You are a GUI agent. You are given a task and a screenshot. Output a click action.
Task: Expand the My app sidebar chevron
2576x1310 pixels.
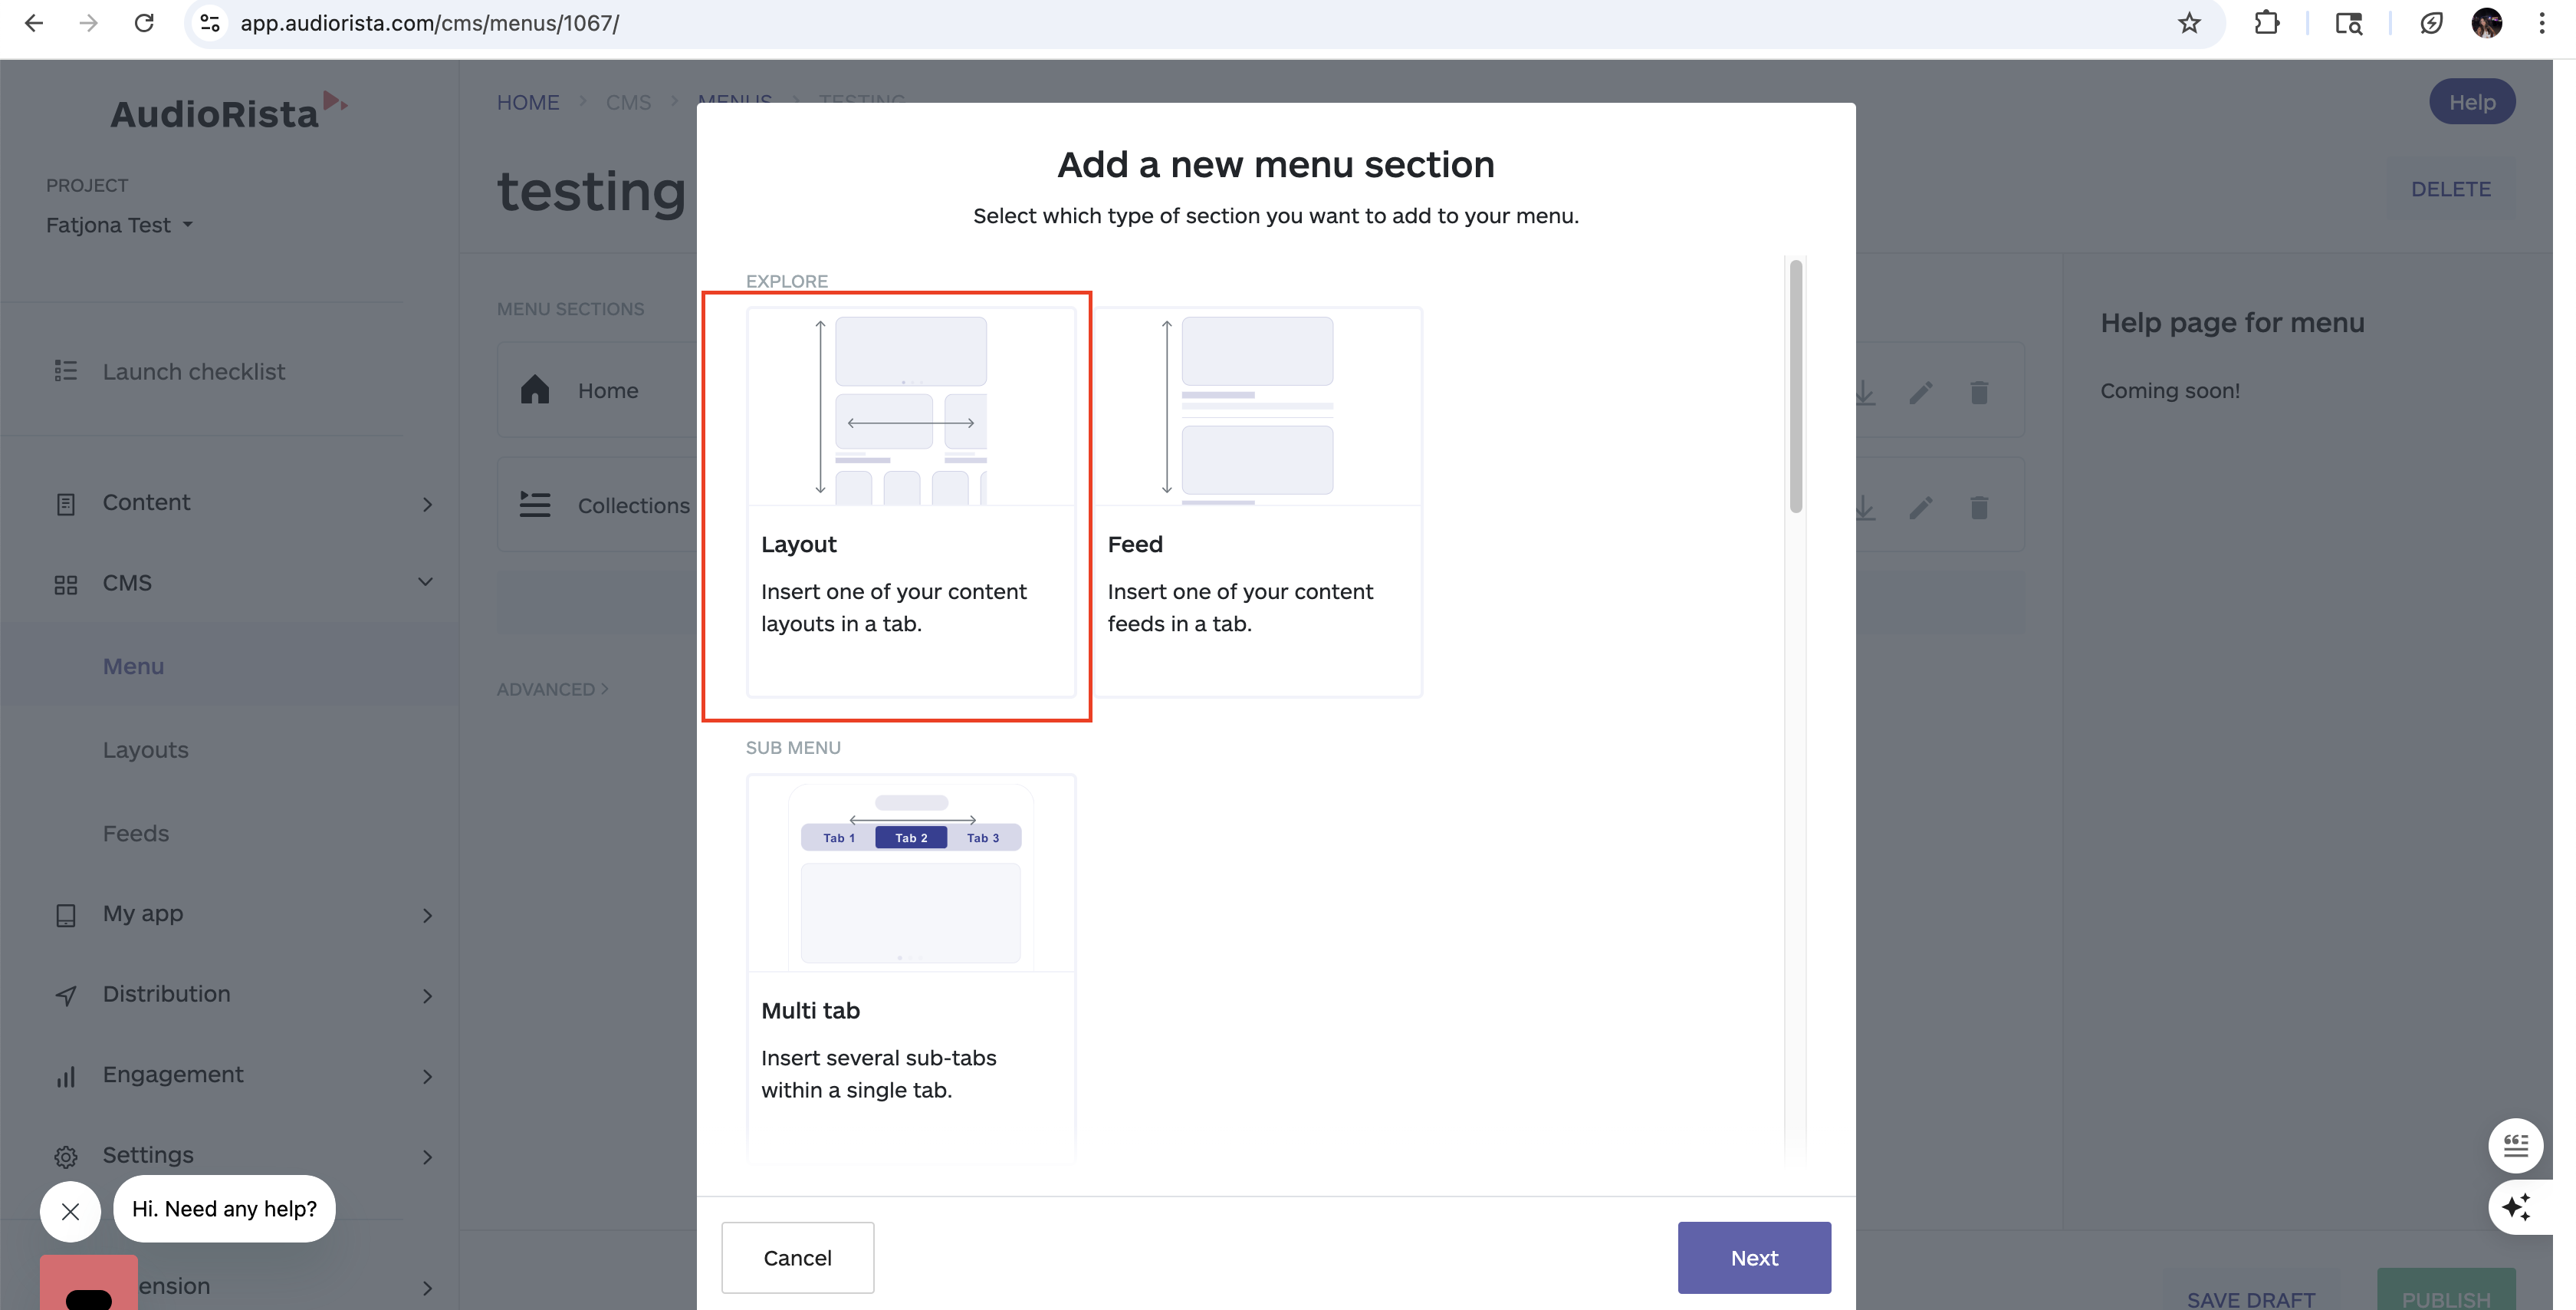(428, 916)
